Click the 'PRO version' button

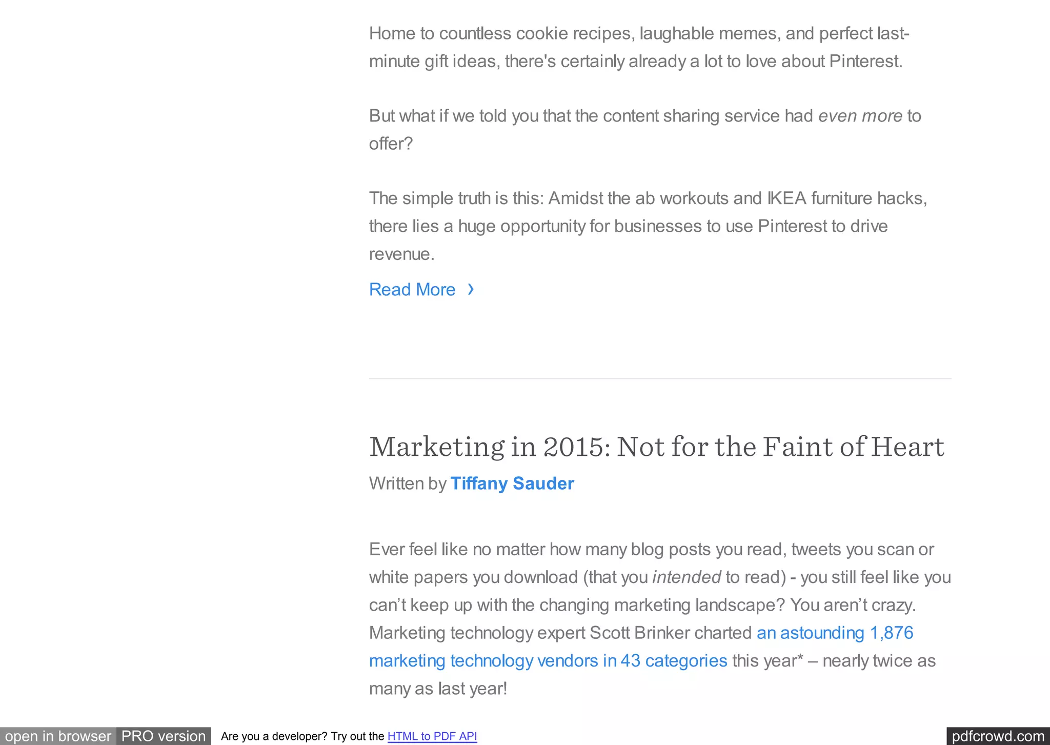pos(164,736)
